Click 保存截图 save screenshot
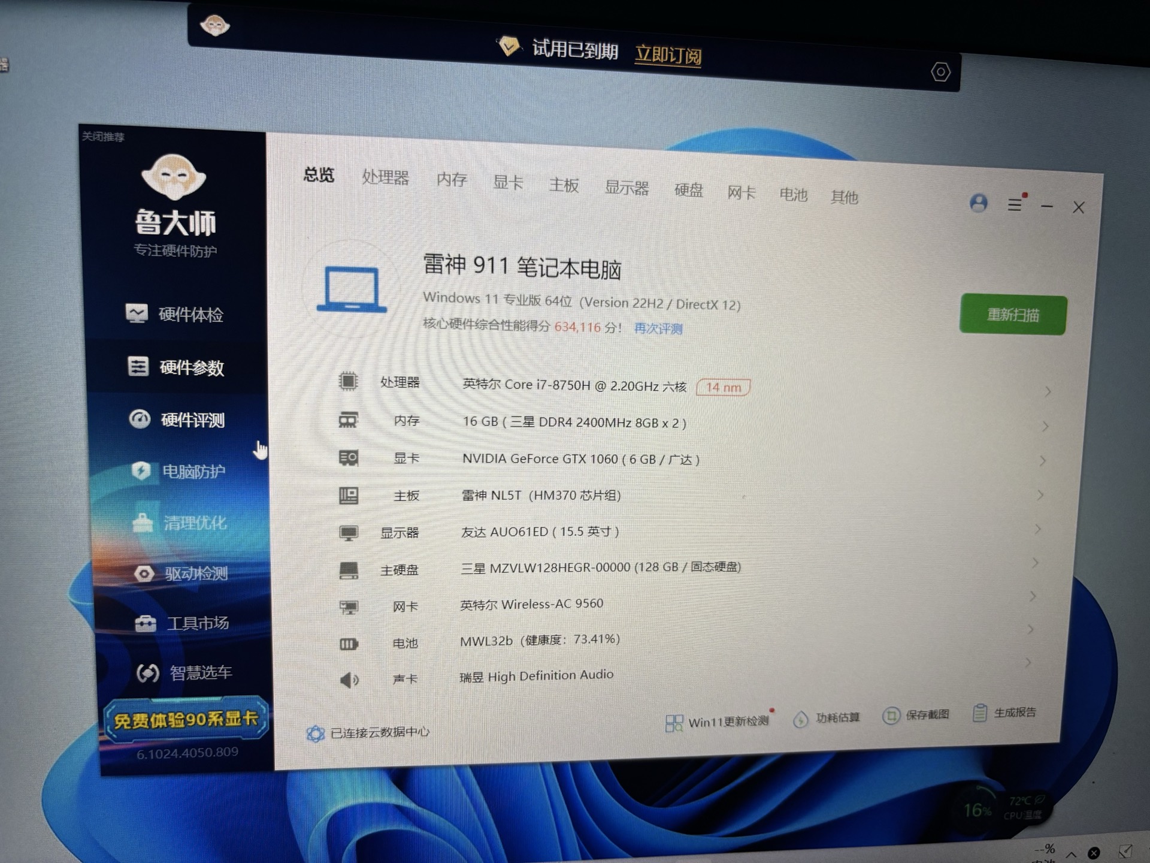This screenshot has height=863, width=1150. tap(916, 715)
